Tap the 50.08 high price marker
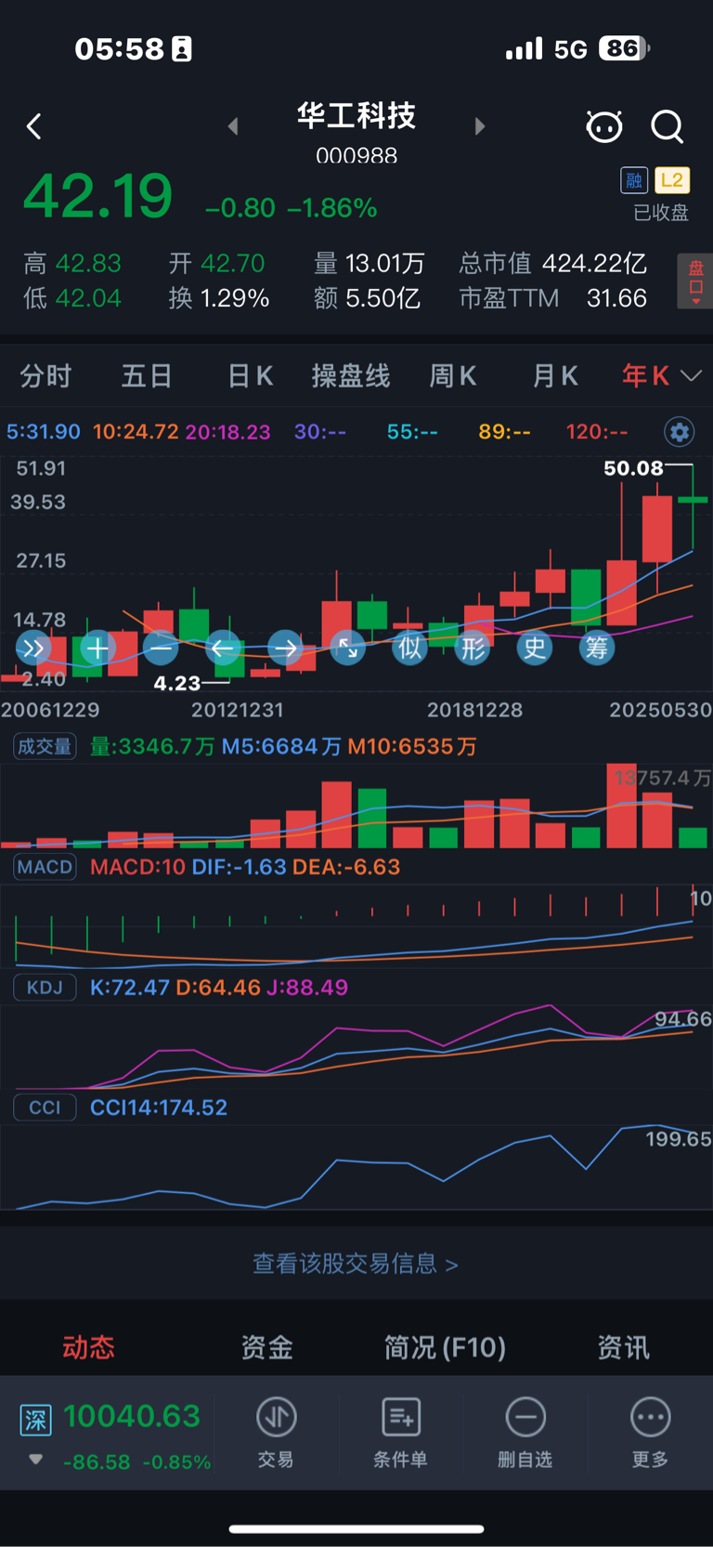The width and height of the screenshot is (713, 1547). click(634, 468)
